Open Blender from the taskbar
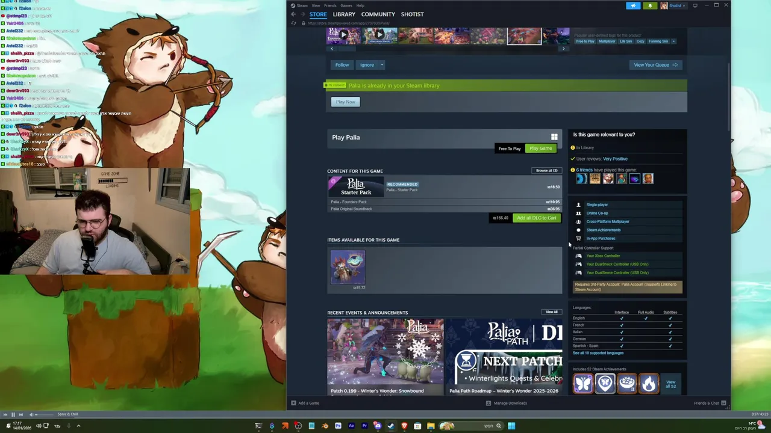The width and height of the screenshot is (771, 433). pos(325,426)
